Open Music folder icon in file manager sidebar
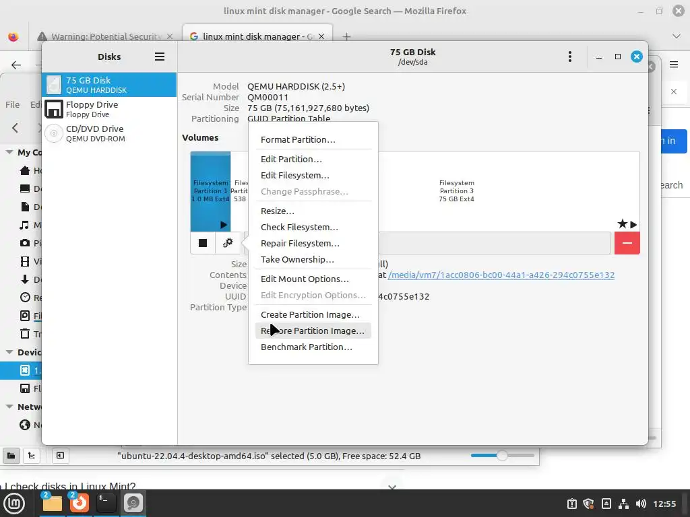Screen dimensions: 690x517 (x=25, y=225)
